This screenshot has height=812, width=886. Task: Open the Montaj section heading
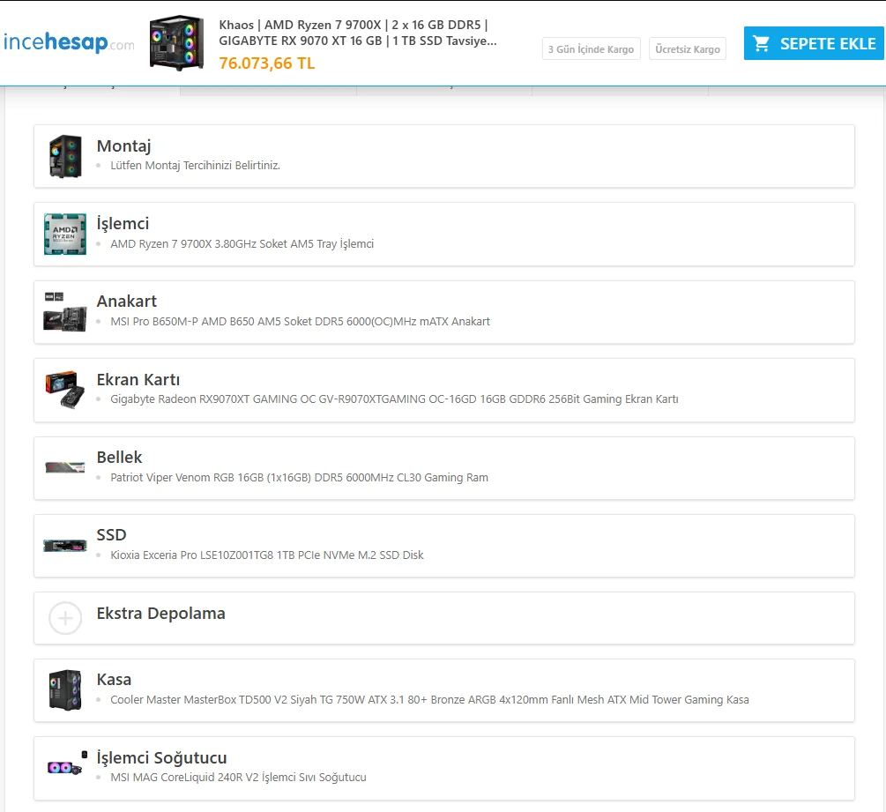pos(123,145)
